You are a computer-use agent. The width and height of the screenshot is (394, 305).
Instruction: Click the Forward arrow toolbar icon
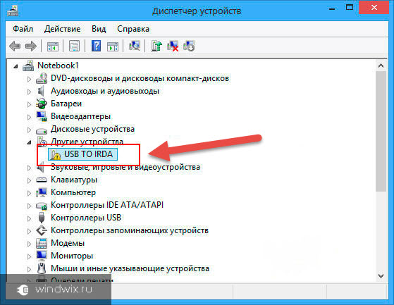coord(31,46)
